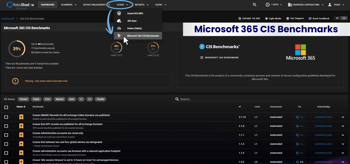
Task: Switch to the full-width layout arrows icon
Action: point(343,18)
